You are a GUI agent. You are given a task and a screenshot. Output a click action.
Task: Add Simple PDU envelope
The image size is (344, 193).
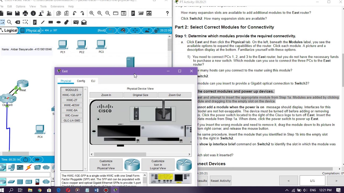pos(76,22)
